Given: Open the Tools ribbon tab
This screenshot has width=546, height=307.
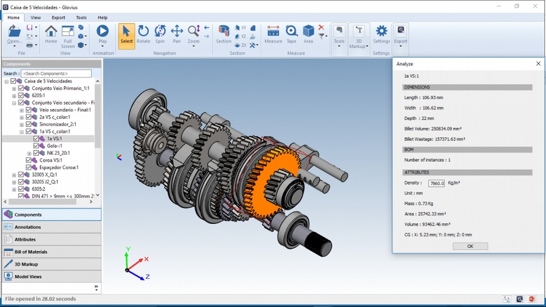Looking at the screenshot, I should click(x=81, y=18).
